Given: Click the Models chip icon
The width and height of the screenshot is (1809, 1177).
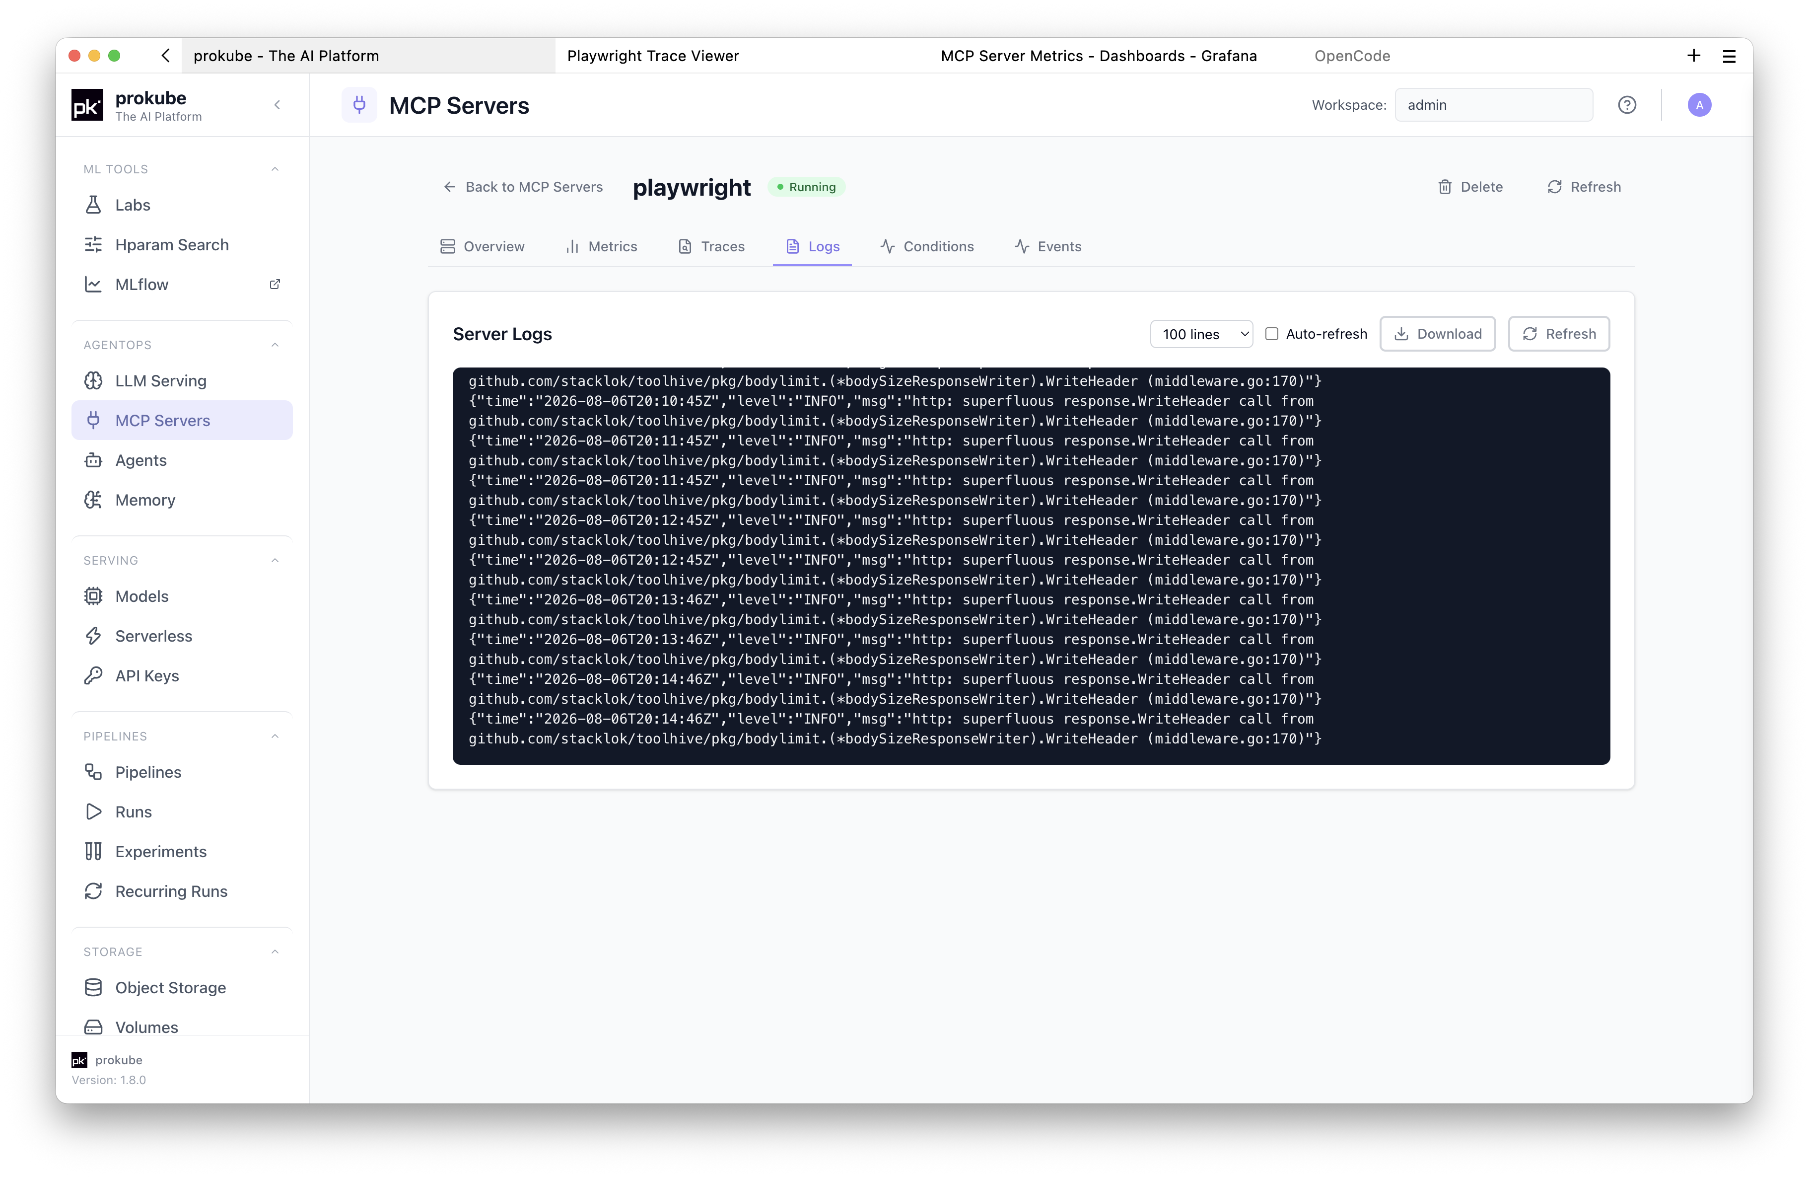Looking at the screenshot, I should (x=93, y=596).
